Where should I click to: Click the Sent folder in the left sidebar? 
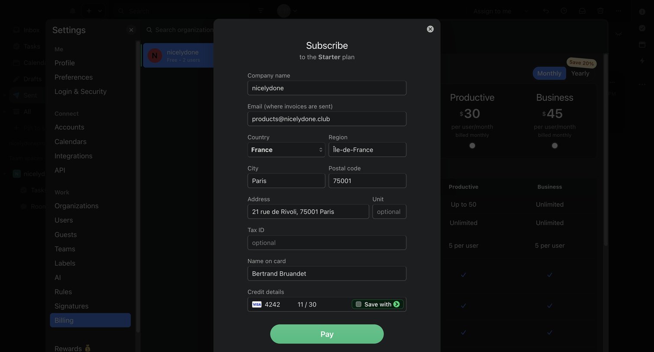pyautogui.click(x=30, y=95)
